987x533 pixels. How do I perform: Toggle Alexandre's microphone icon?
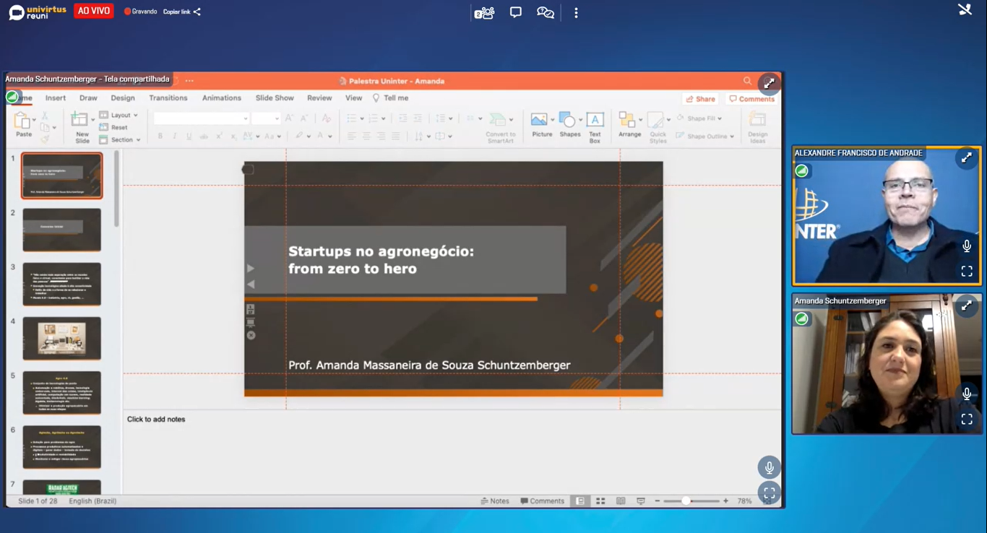click(967, 246)
